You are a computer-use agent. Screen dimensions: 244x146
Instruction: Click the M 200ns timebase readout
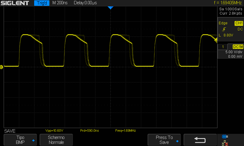60,3
